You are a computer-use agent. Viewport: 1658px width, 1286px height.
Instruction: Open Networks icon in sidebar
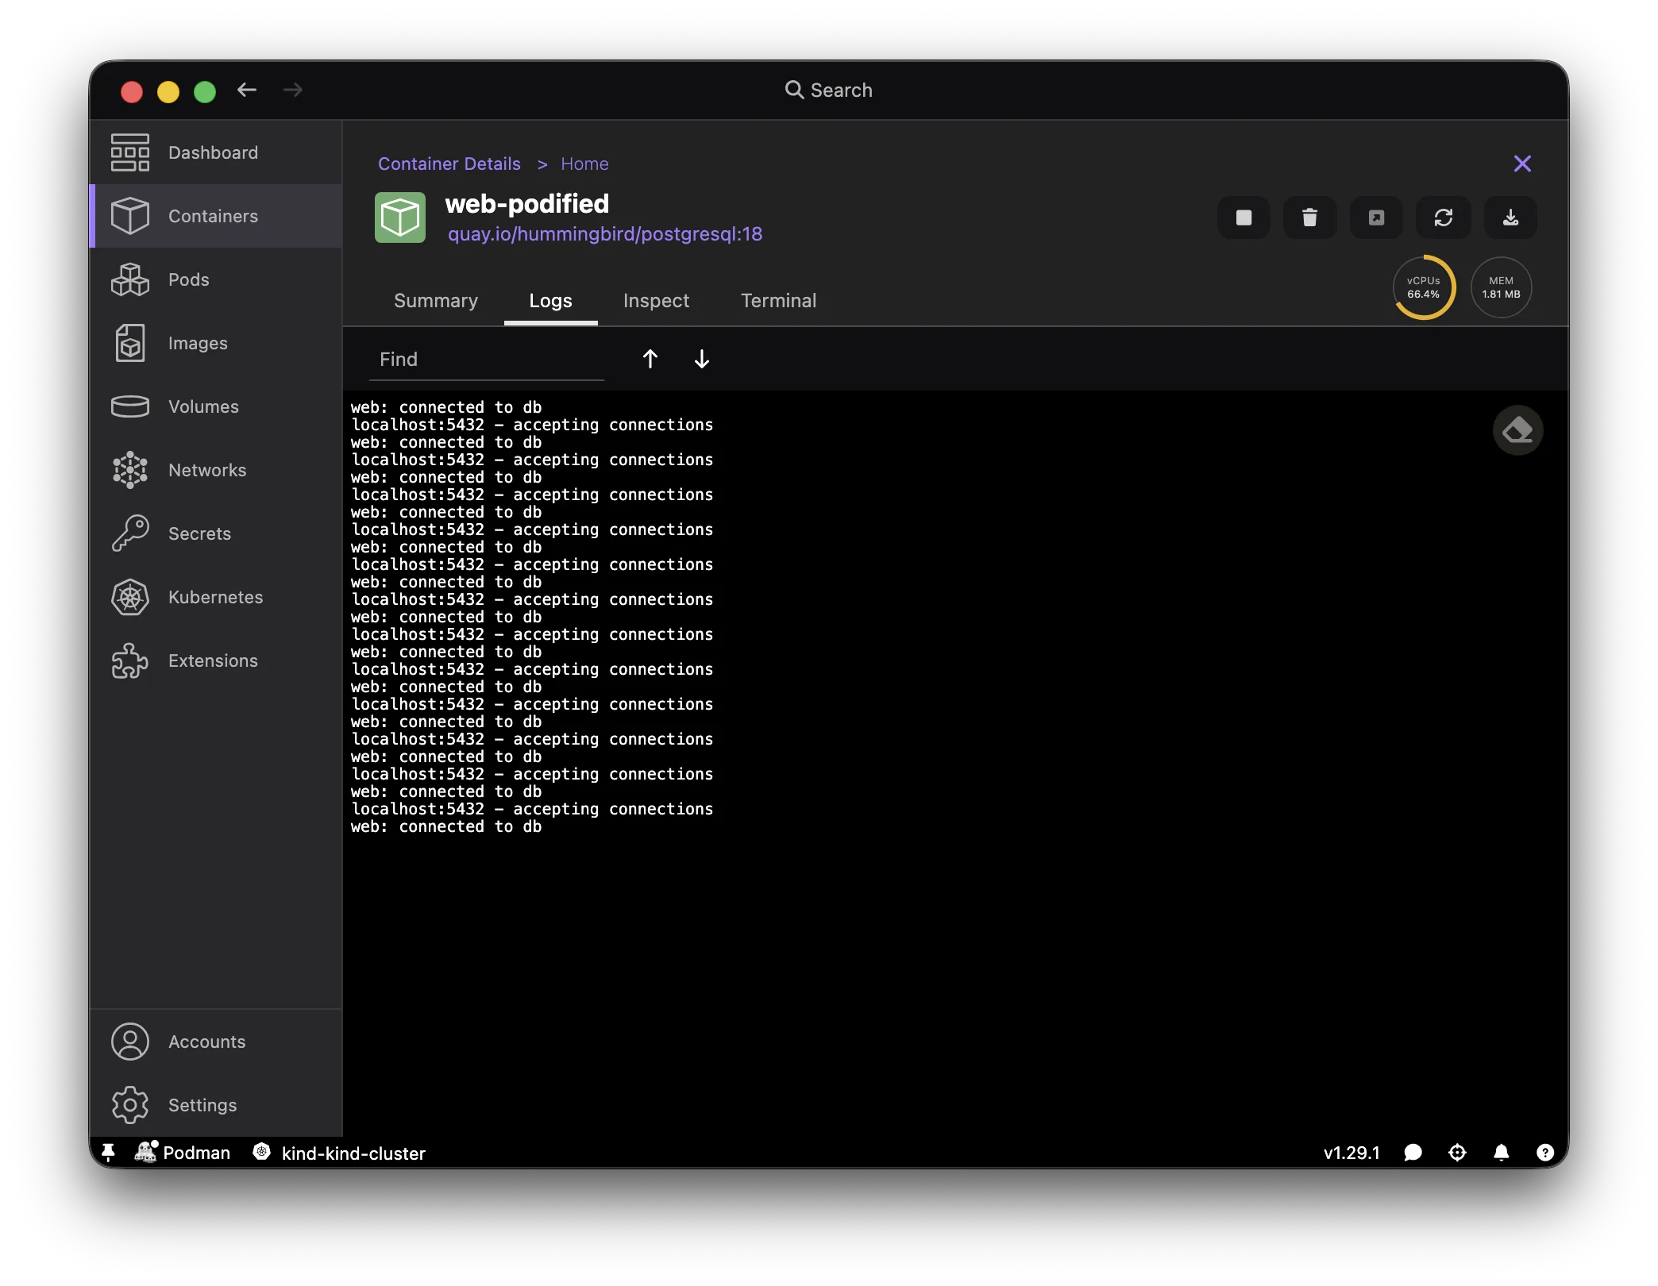coord(130,470)
